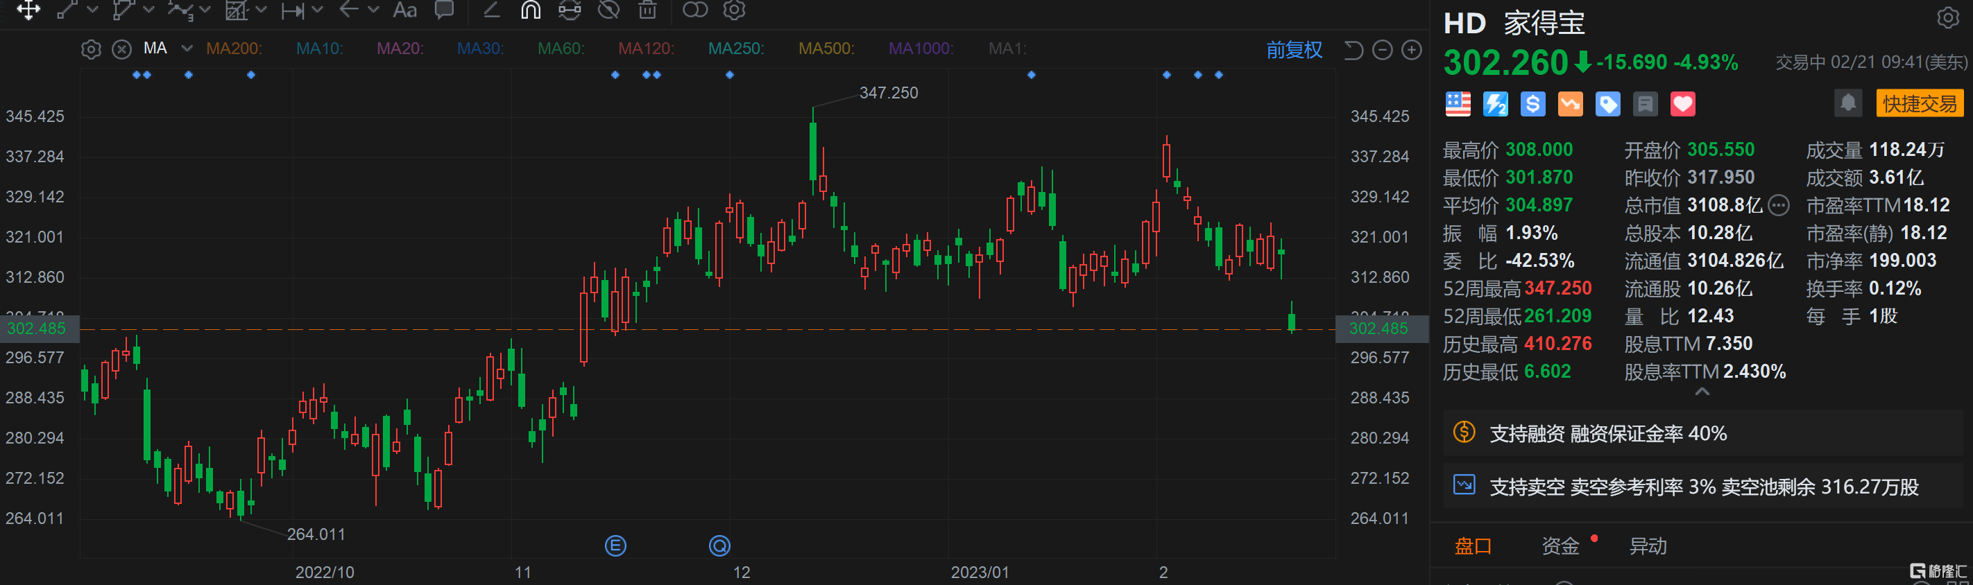The image size is (1973, 585).
Task: Delete drawings with the trash icon
Action: point(648,10)
